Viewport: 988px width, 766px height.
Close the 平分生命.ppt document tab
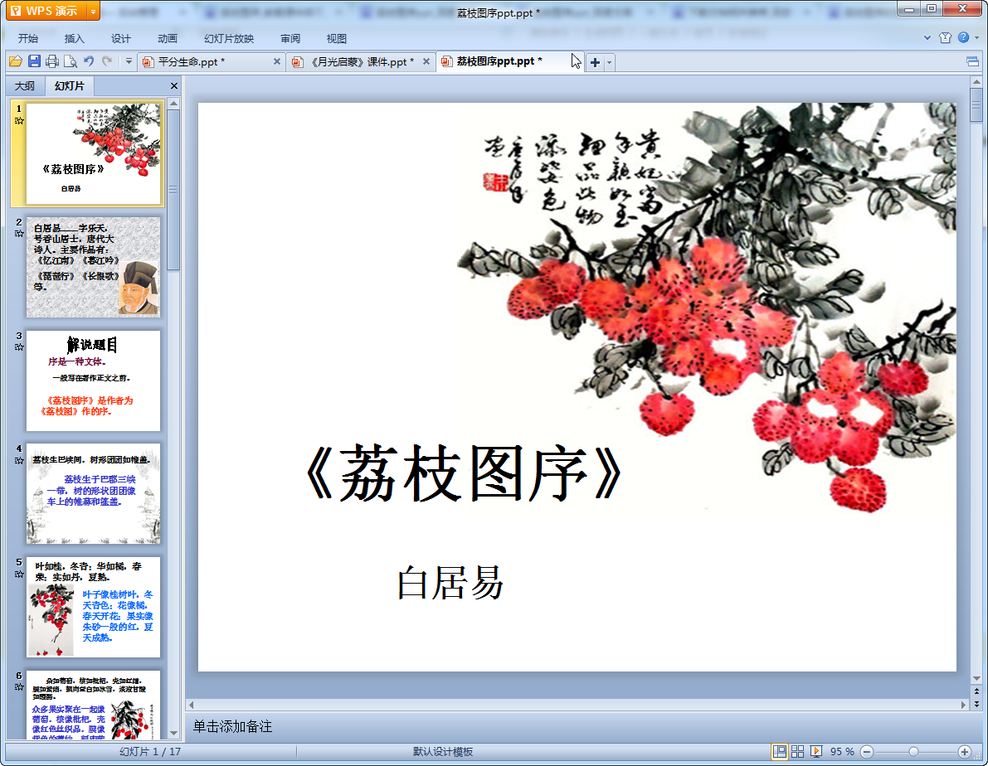point(276,61)
